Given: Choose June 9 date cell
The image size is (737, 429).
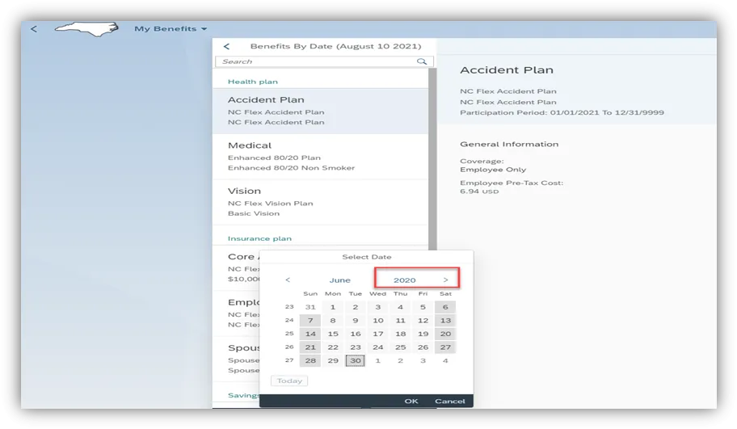Looking at the screenshot, I should click(x=356, y=321).
